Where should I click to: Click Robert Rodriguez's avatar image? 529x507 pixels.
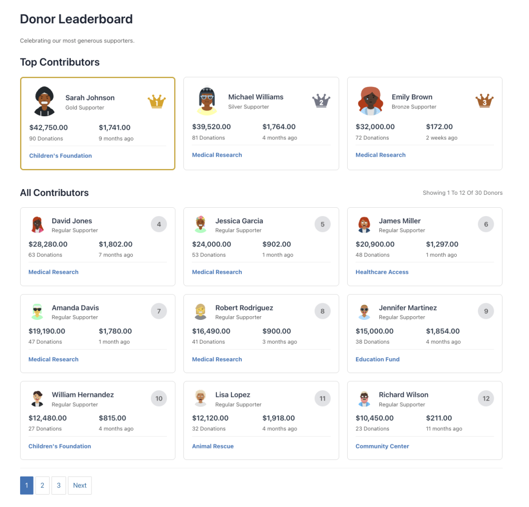(201, 310)
